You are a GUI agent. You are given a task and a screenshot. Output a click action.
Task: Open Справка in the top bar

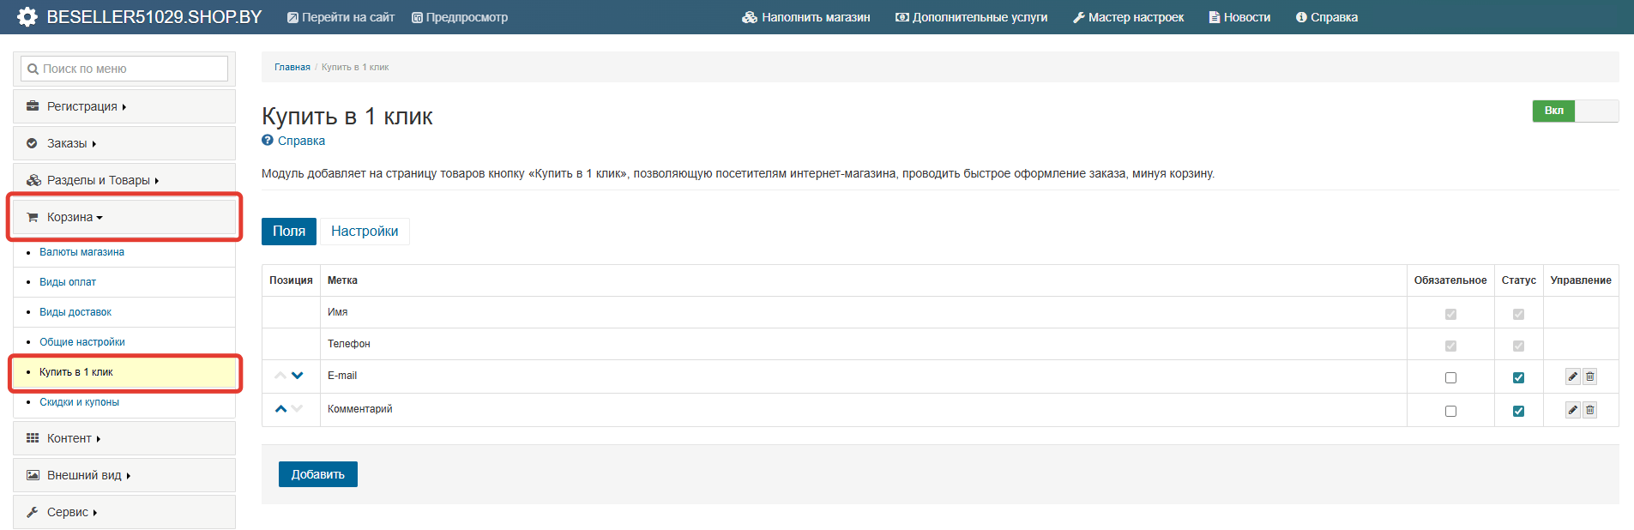point(1327,17)
